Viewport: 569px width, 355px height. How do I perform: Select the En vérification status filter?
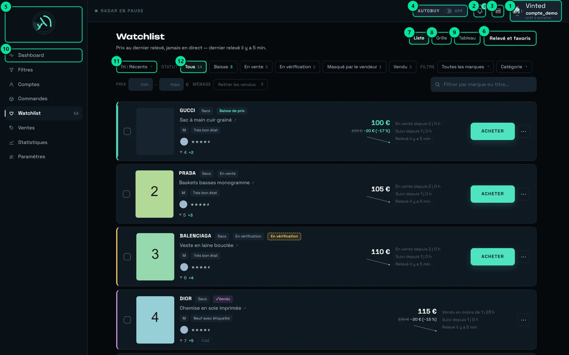(x=297, y=67)
